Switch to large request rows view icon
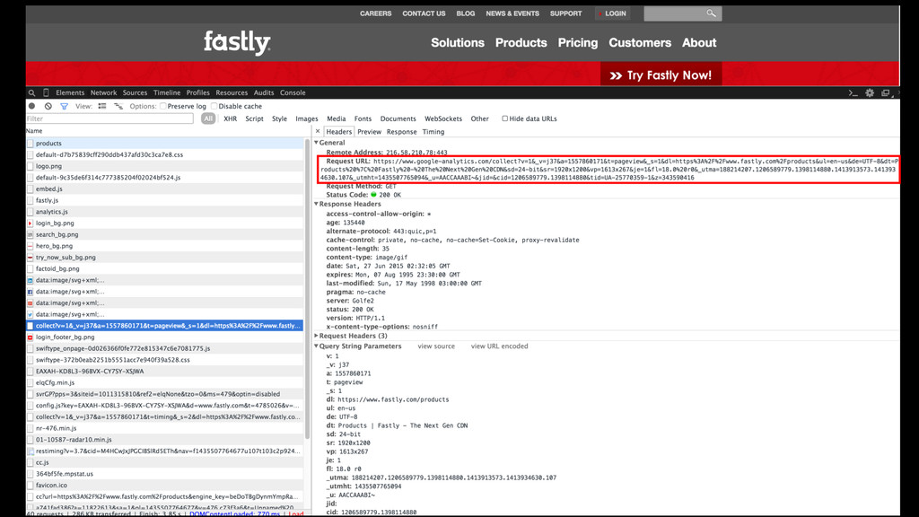 102,106
